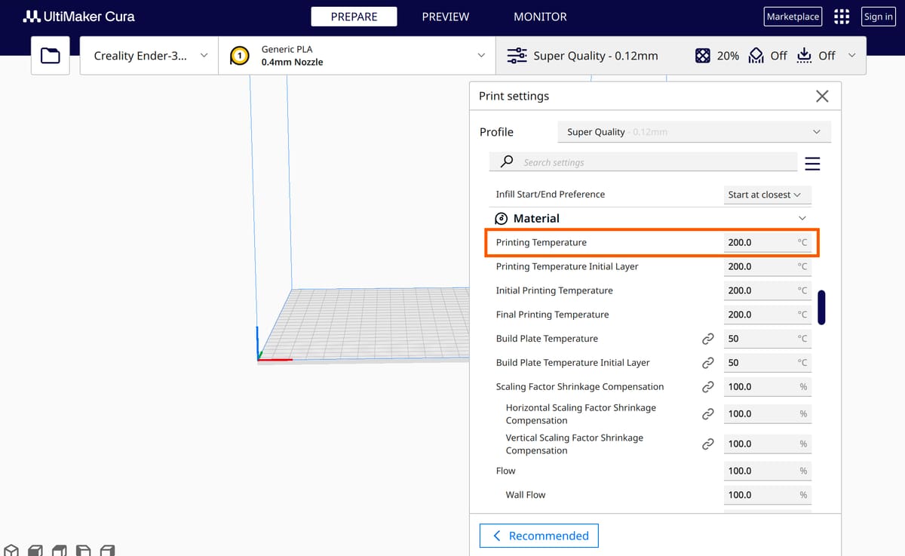
Task: Switch to the MONITOR tab
Action: pos(540,17)
